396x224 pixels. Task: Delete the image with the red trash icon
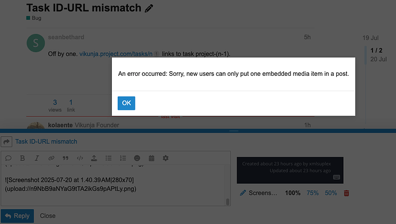[x=347, y=193]
